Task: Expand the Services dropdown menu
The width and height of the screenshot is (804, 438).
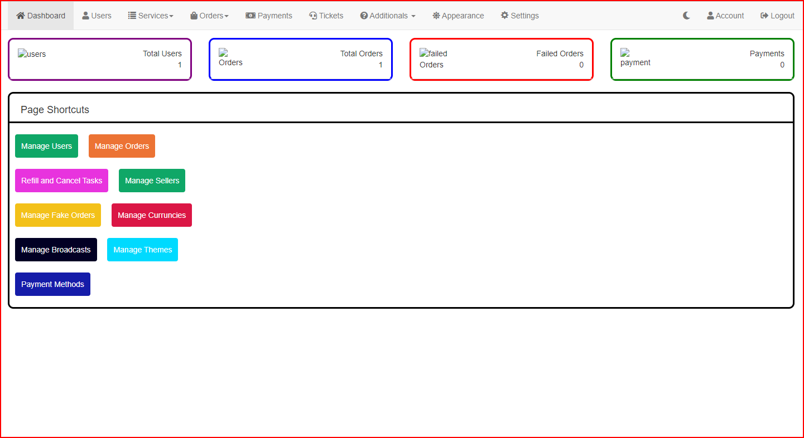Action: point(151,16)
